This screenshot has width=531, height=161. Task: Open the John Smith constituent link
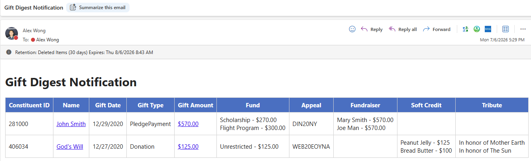(x=71, y=124)
